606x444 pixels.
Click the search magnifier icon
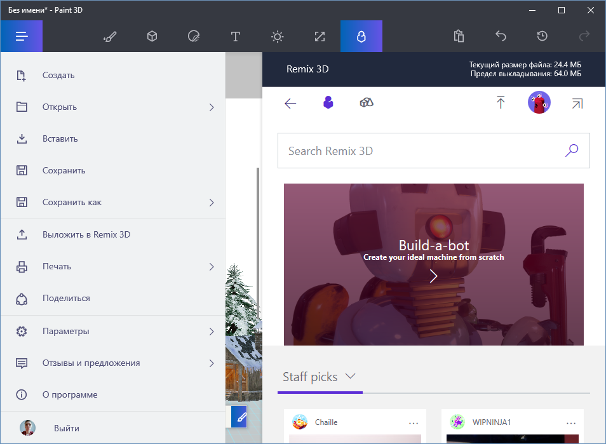[572, 151]
